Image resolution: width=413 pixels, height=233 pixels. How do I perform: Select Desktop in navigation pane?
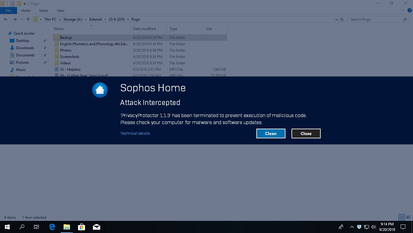coord(22,41)
